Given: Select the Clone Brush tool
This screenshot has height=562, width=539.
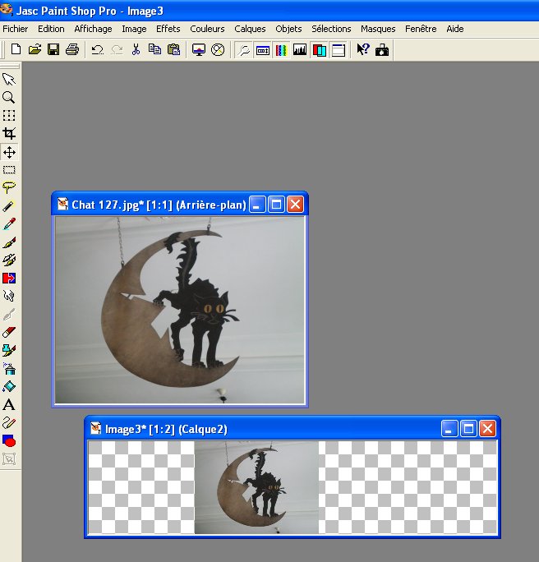Looking at the screenshot, I should (x=9, y=260).
